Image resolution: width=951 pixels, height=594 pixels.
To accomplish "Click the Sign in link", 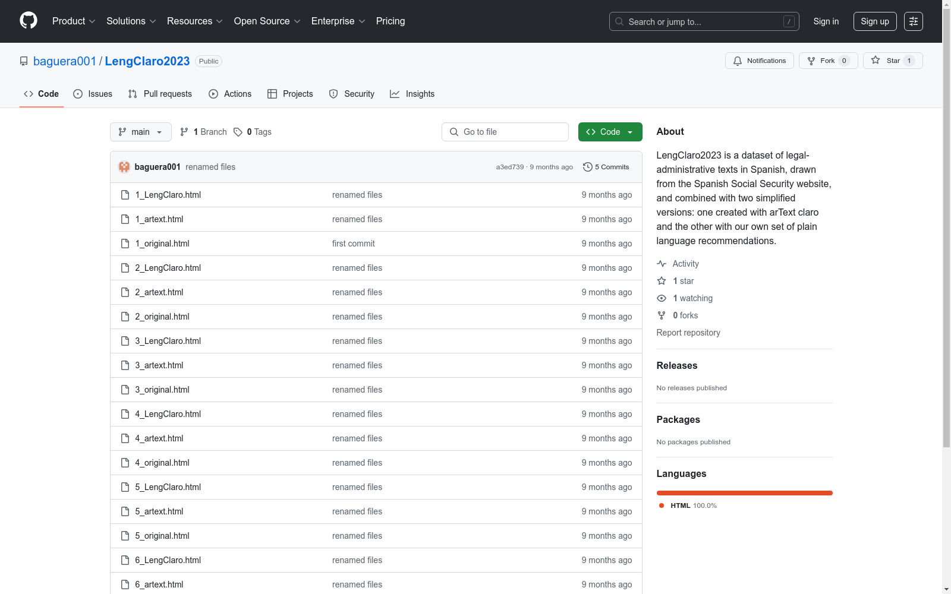I will (x=826, y=21).
